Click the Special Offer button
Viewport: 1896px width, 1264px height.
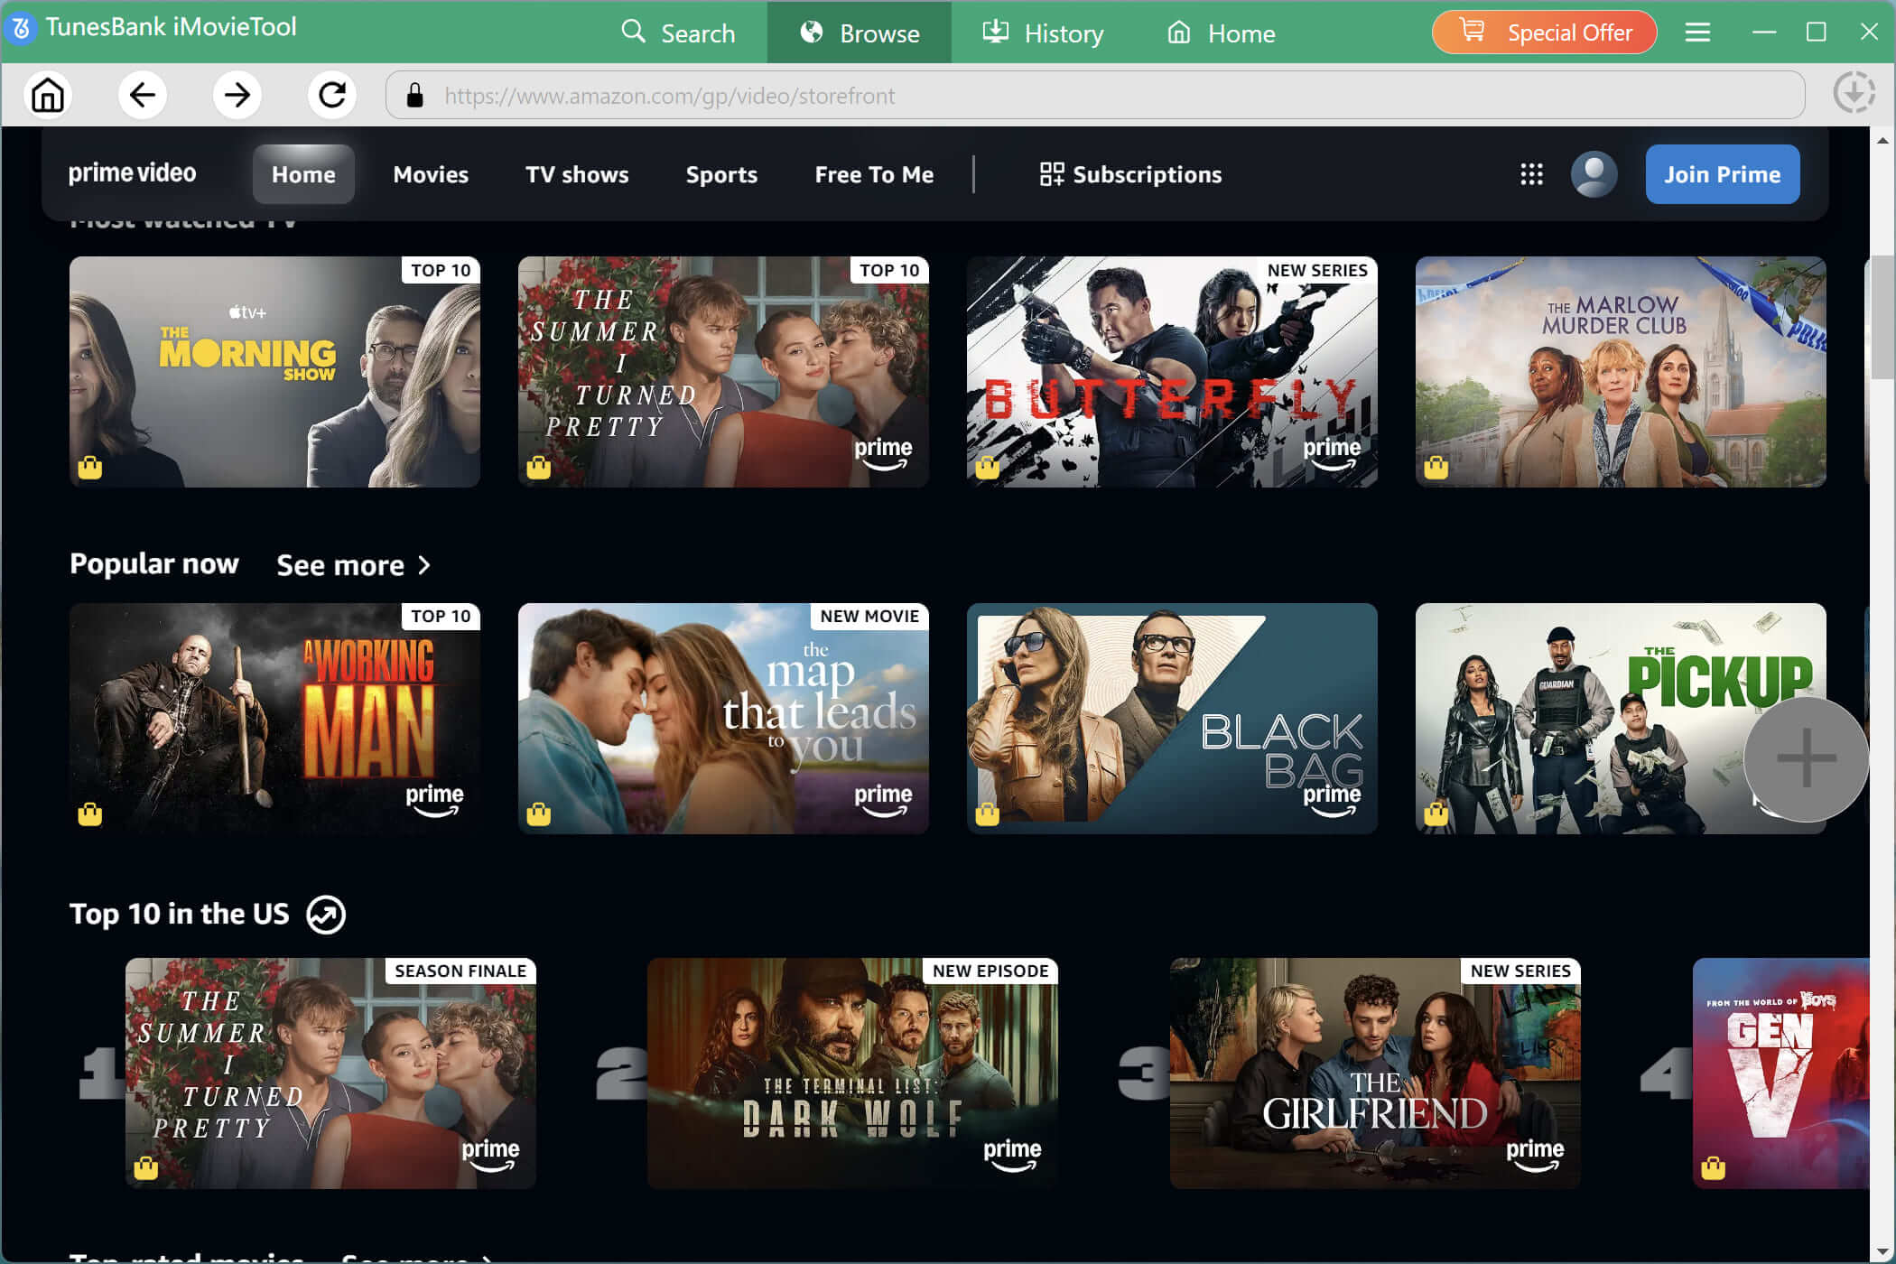pos(1544,33)
